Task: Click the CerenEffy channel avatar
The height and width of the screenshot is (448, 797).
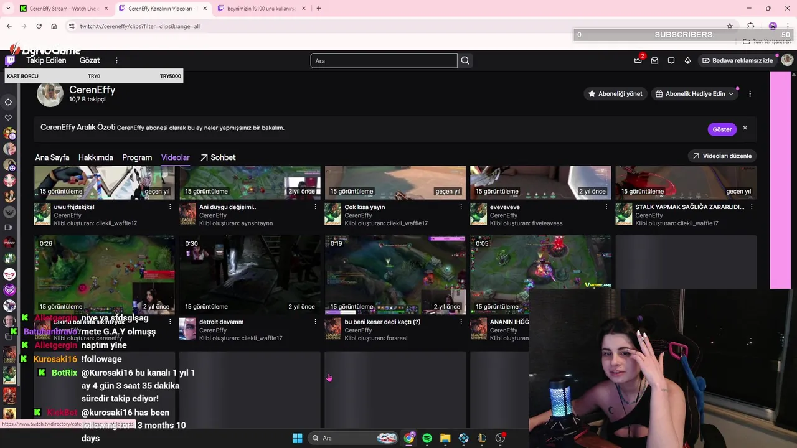Action: [50, 94]
